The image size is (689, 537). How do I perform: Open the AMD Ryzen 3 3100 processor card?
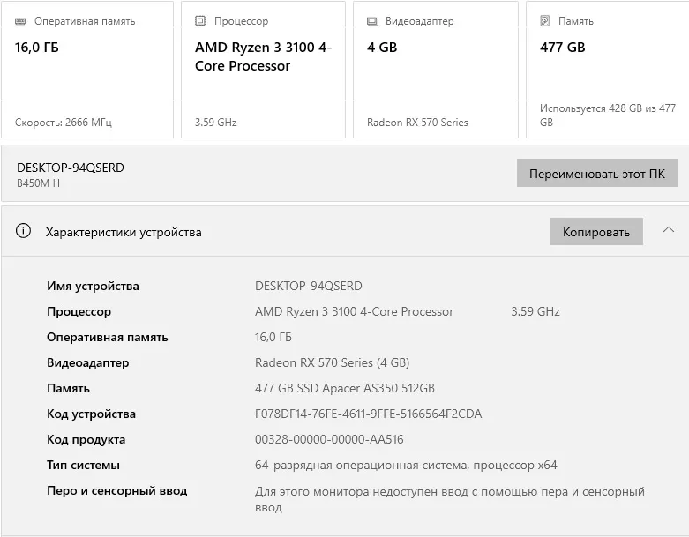[x=263, y=70]
